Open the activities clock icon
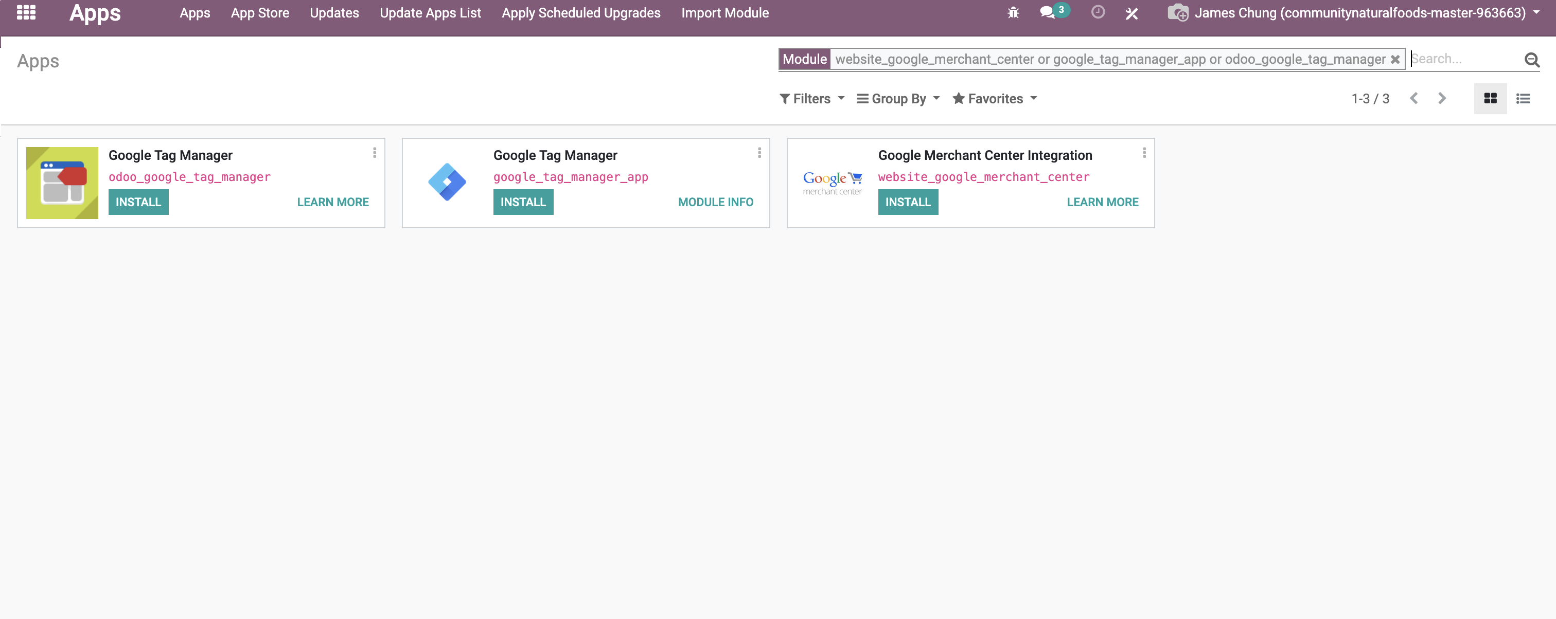Viewport: 1556px width, 619px height. [1098, 12]
